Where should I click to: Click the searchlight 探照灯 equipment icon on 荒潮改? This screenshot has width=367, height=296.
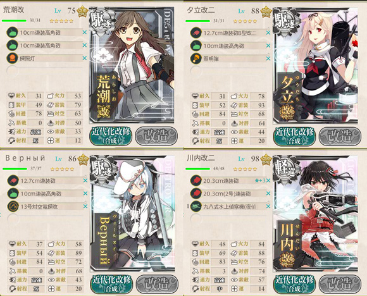(12, 58)
